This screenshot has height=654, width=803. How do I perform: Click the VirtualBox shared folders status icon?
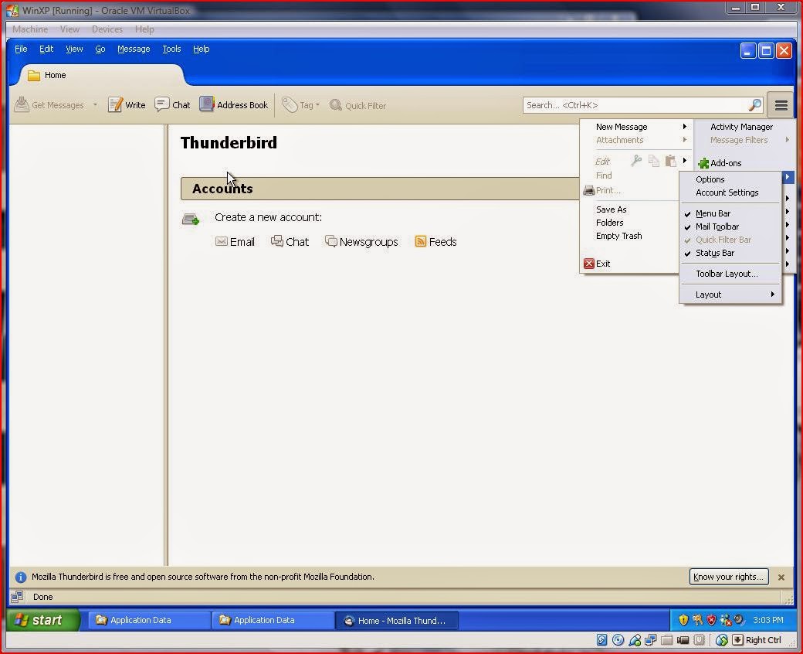(667, 639)
